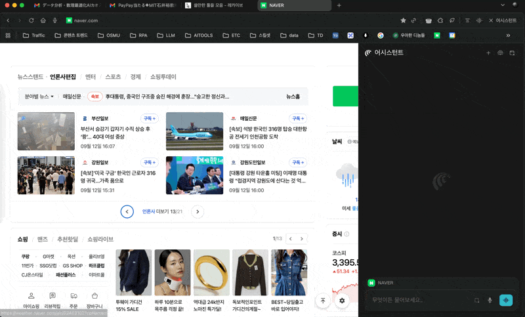The height and width of the screenshot is (317, 525).
Task: Toggle 구독 for 강원도민일보
Action: point(299,162)
